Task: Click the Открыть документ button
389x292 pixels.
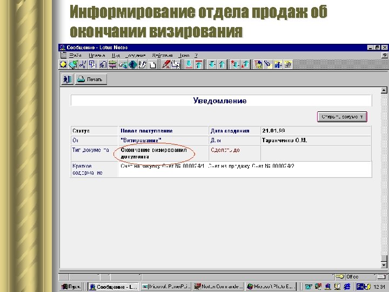Action: [342, 117]
